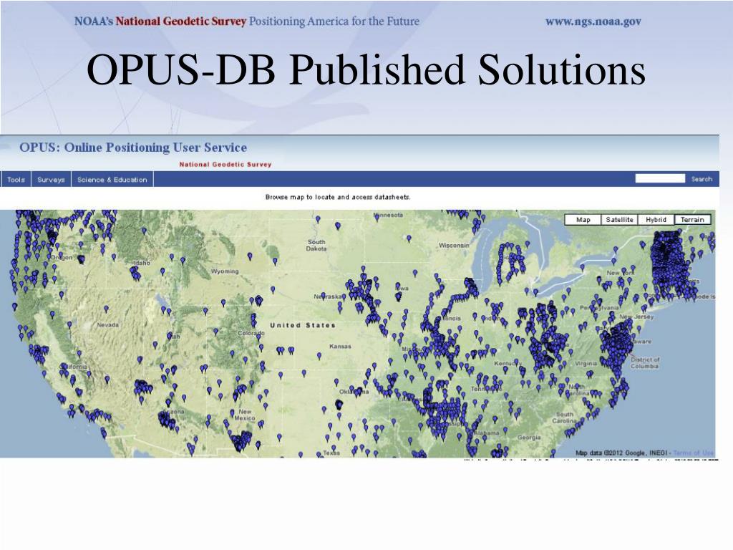Switch map to Satellite view

click(619, 219)
